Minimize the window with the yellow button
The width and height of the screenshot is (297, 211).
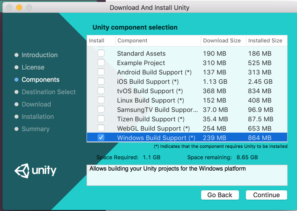[19, 7]
